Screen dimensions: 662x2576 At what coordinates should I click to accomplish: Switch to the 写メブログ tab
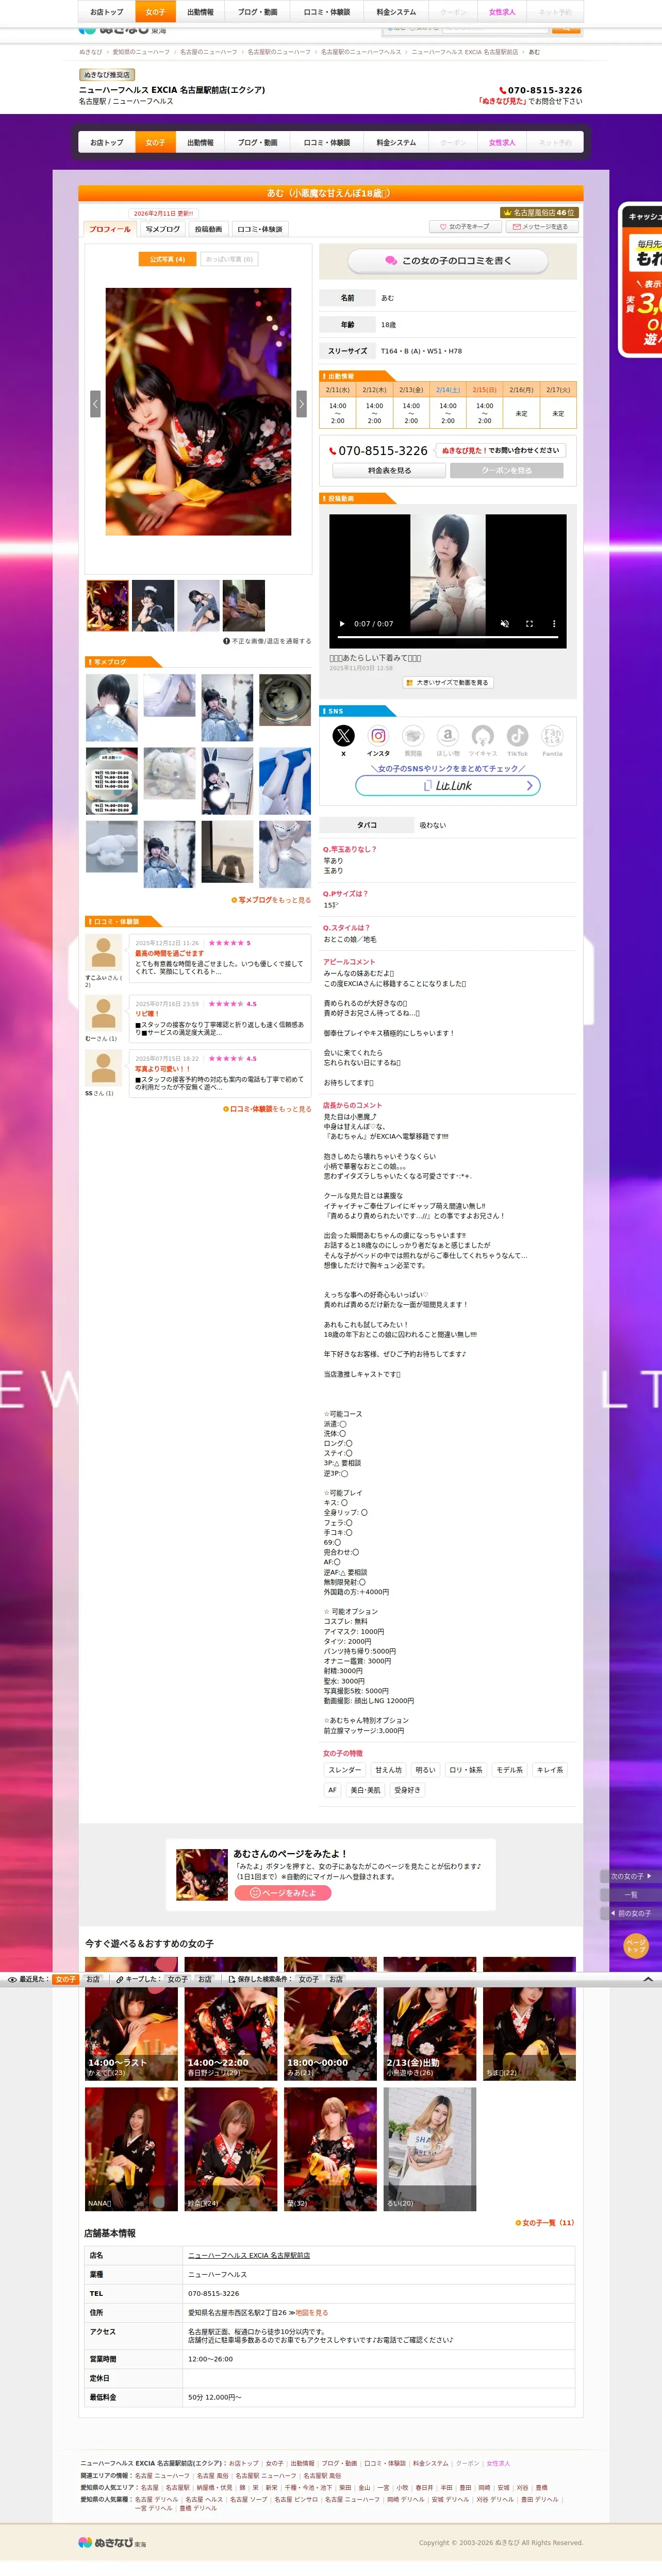162,229
